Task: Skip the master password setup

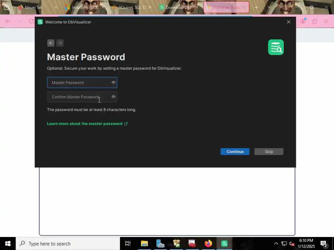Action: coord(269,152)
